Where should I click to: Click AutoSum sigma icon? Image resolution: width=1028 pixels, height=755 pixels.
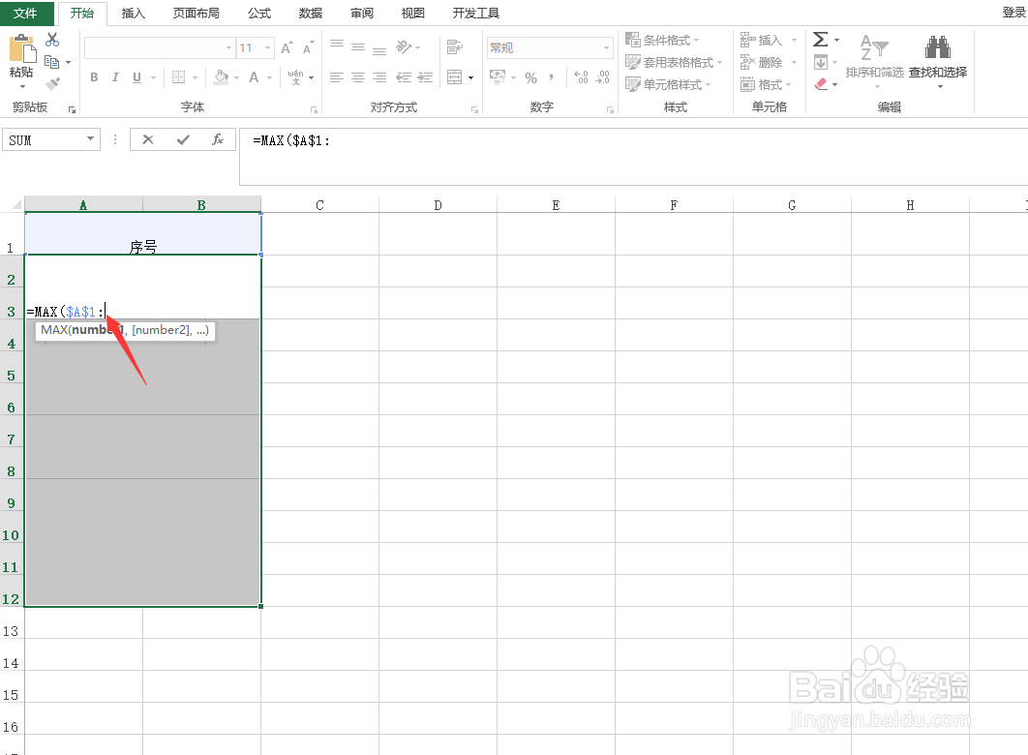point(820,40)
